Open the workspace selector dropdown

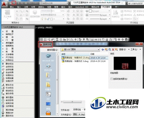tap(54, 3)
